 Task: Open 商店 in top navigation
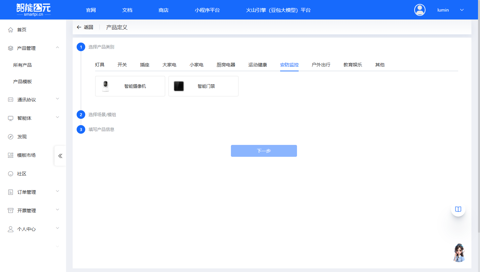point(164,10)
